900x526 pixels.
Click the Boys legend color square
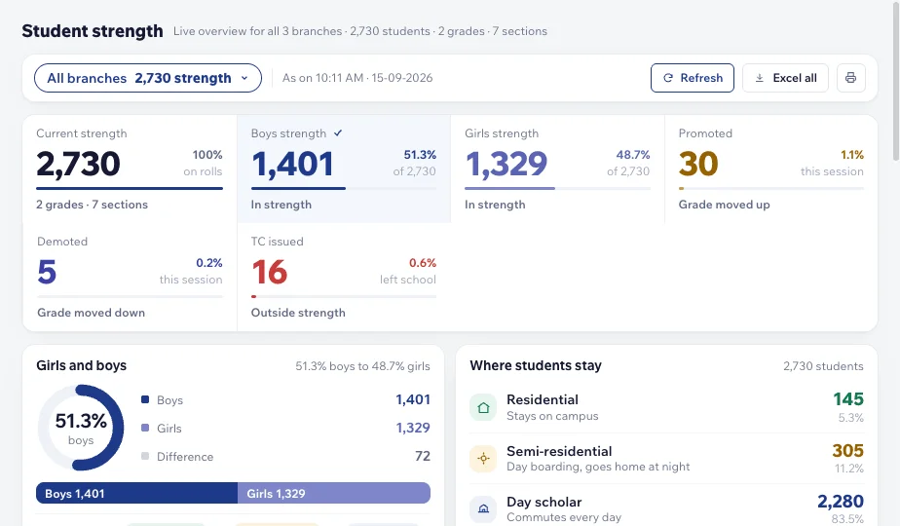tap(145, 399)
